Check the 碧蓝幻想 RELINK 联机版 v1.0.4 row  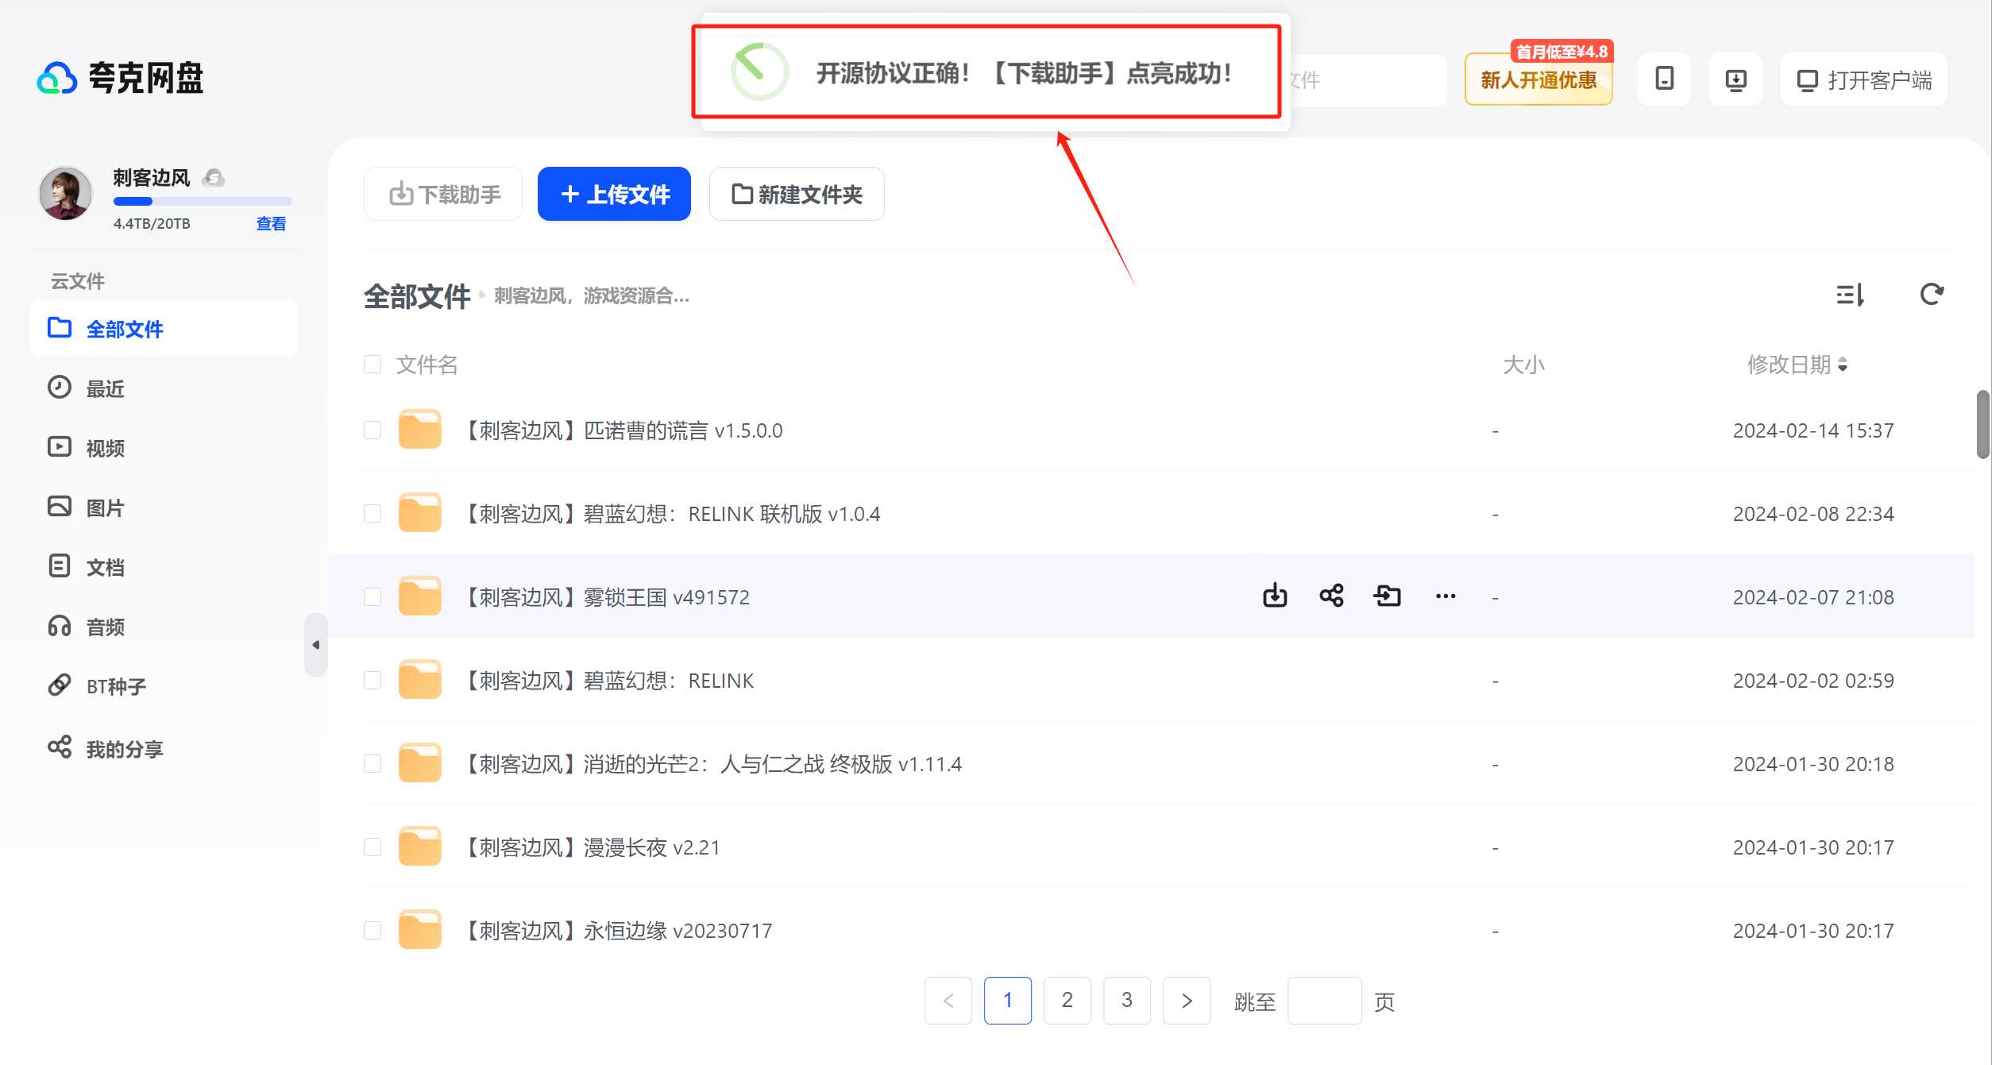tap(373, 514)
